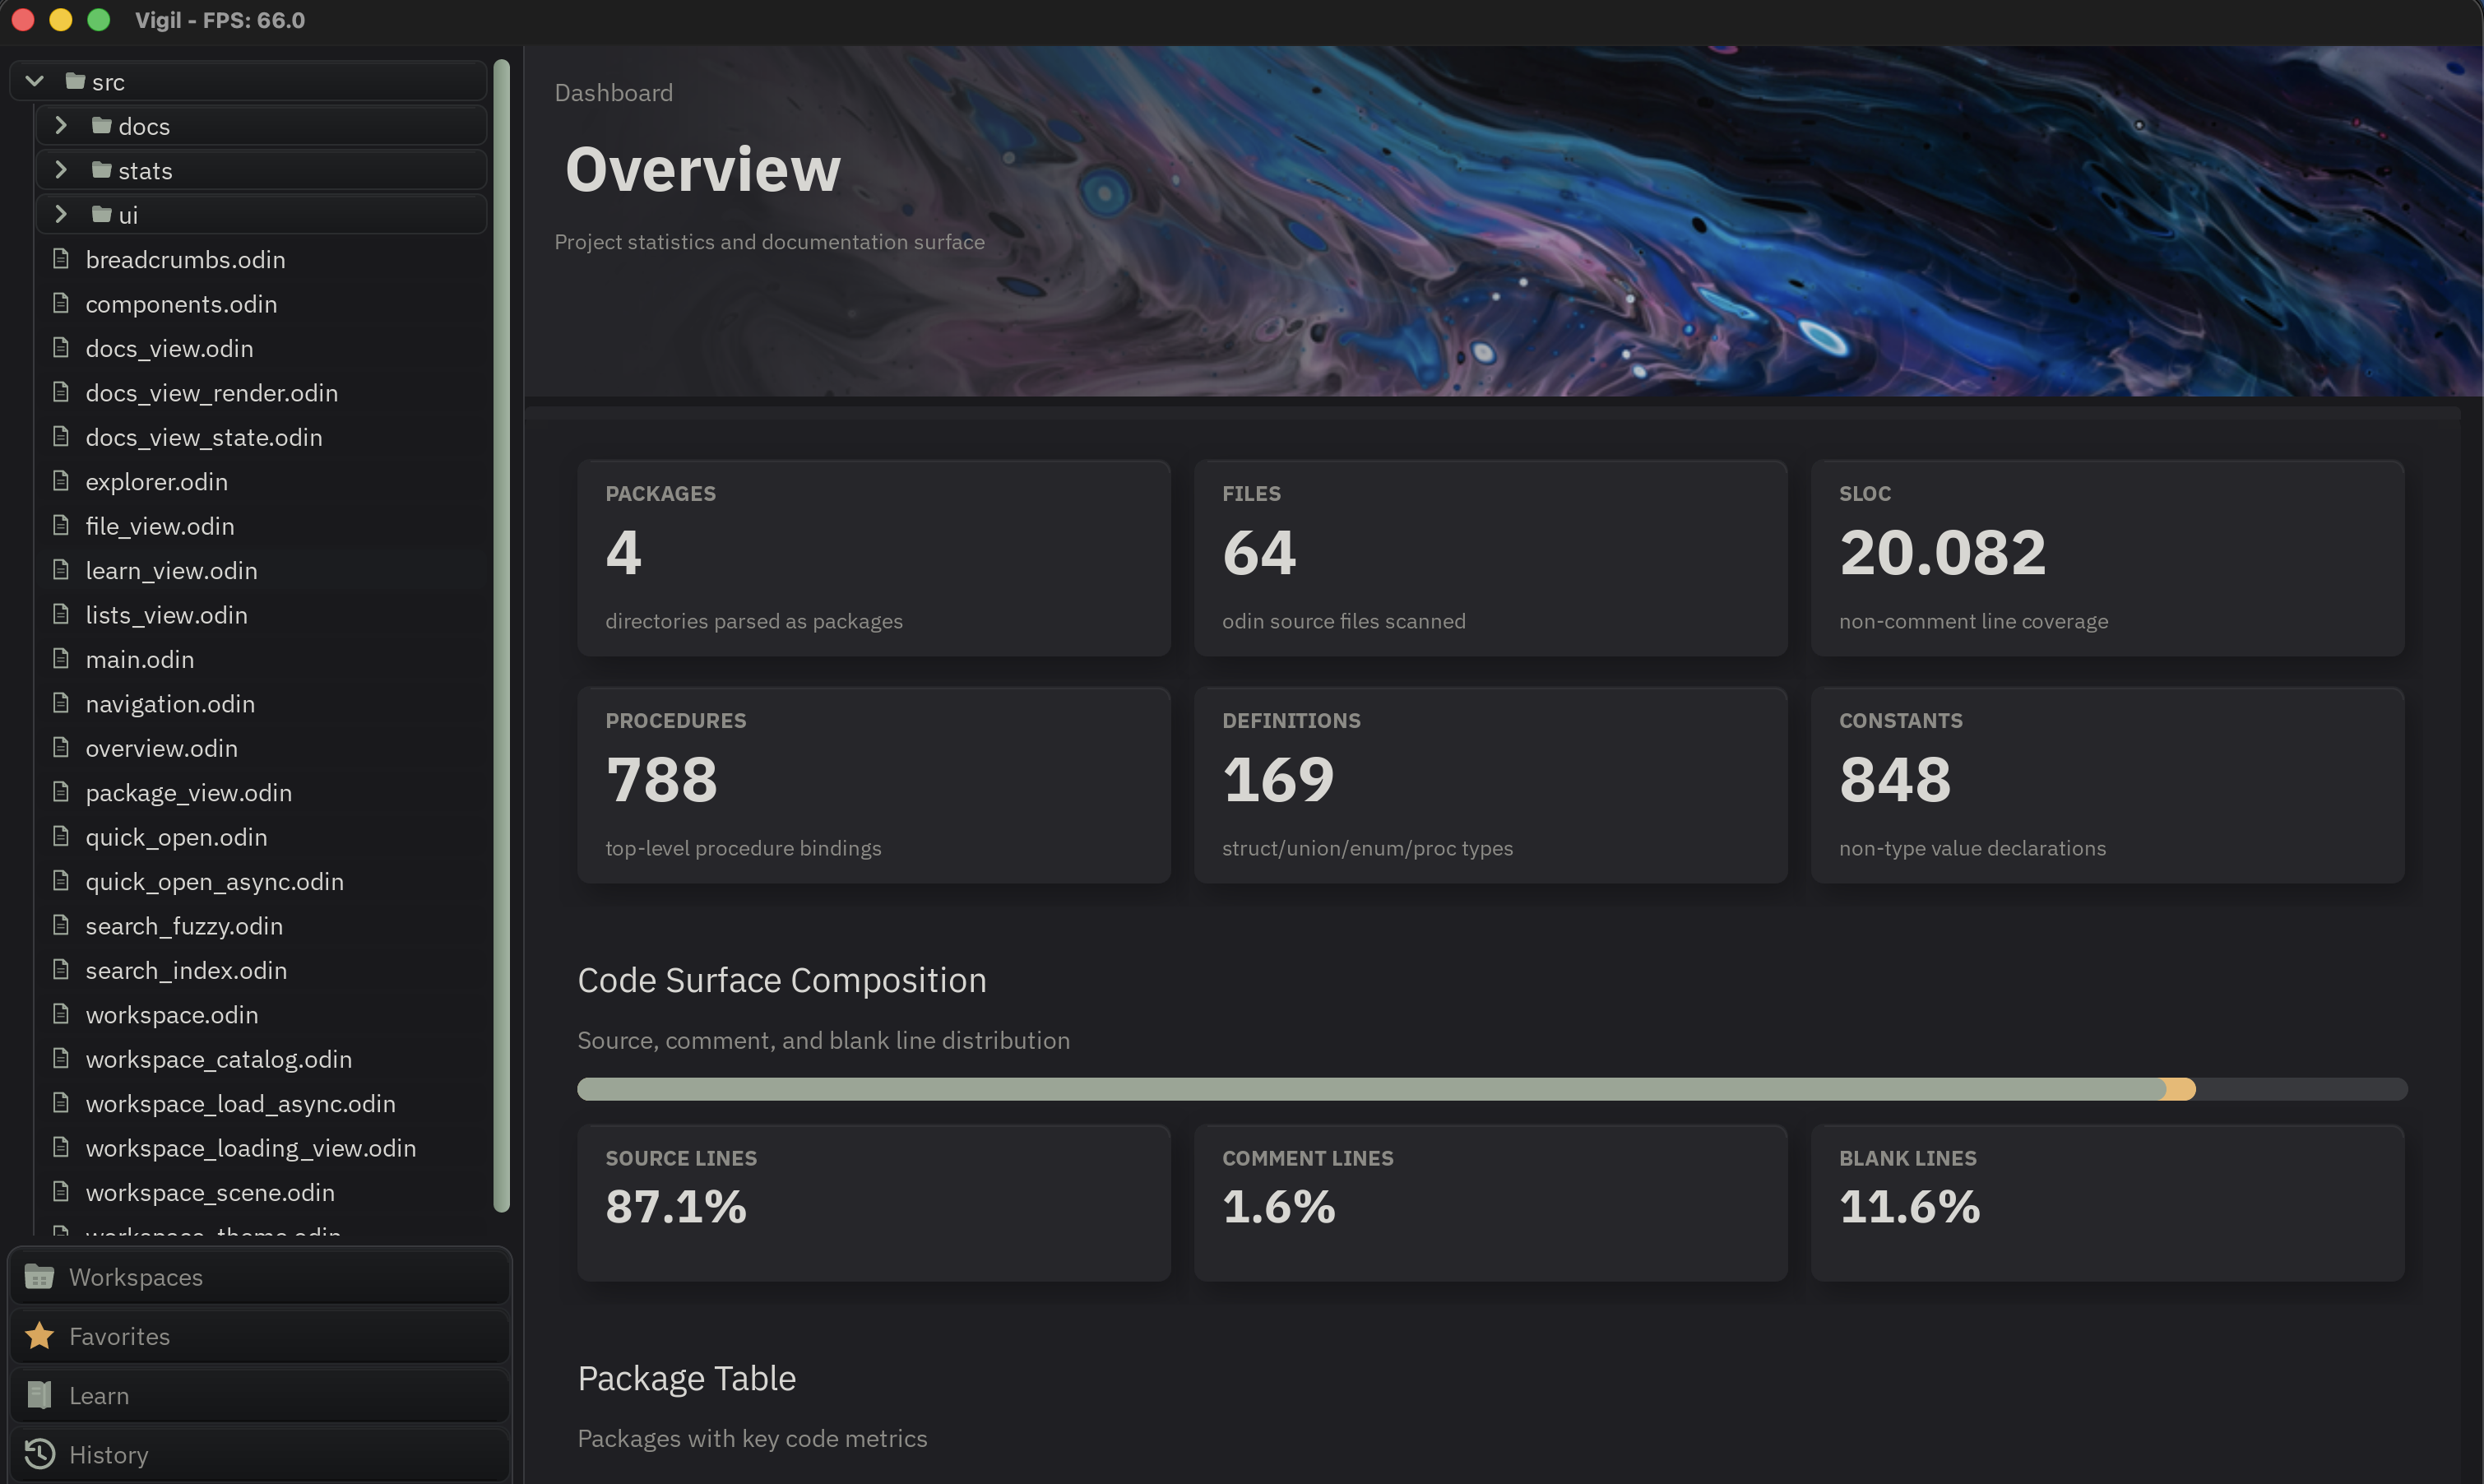This screenshot has width=2484, height=1484.
Task: Click the Favorites star icon
Action: click(x=39, y=1336)
